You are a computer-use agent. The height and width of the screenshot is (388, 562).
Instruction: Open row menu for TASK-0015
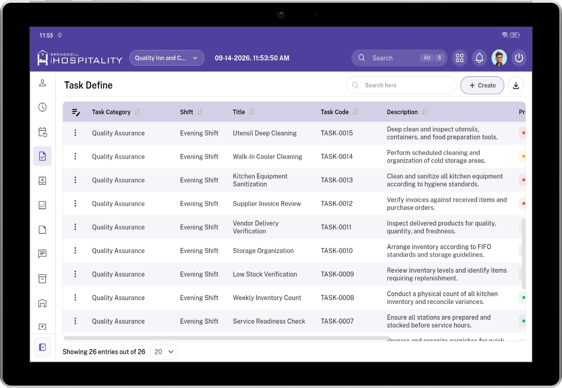75,133
